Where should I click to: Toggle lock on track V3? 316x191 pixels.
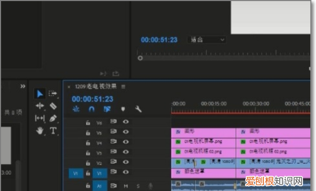tap(88, 153)
